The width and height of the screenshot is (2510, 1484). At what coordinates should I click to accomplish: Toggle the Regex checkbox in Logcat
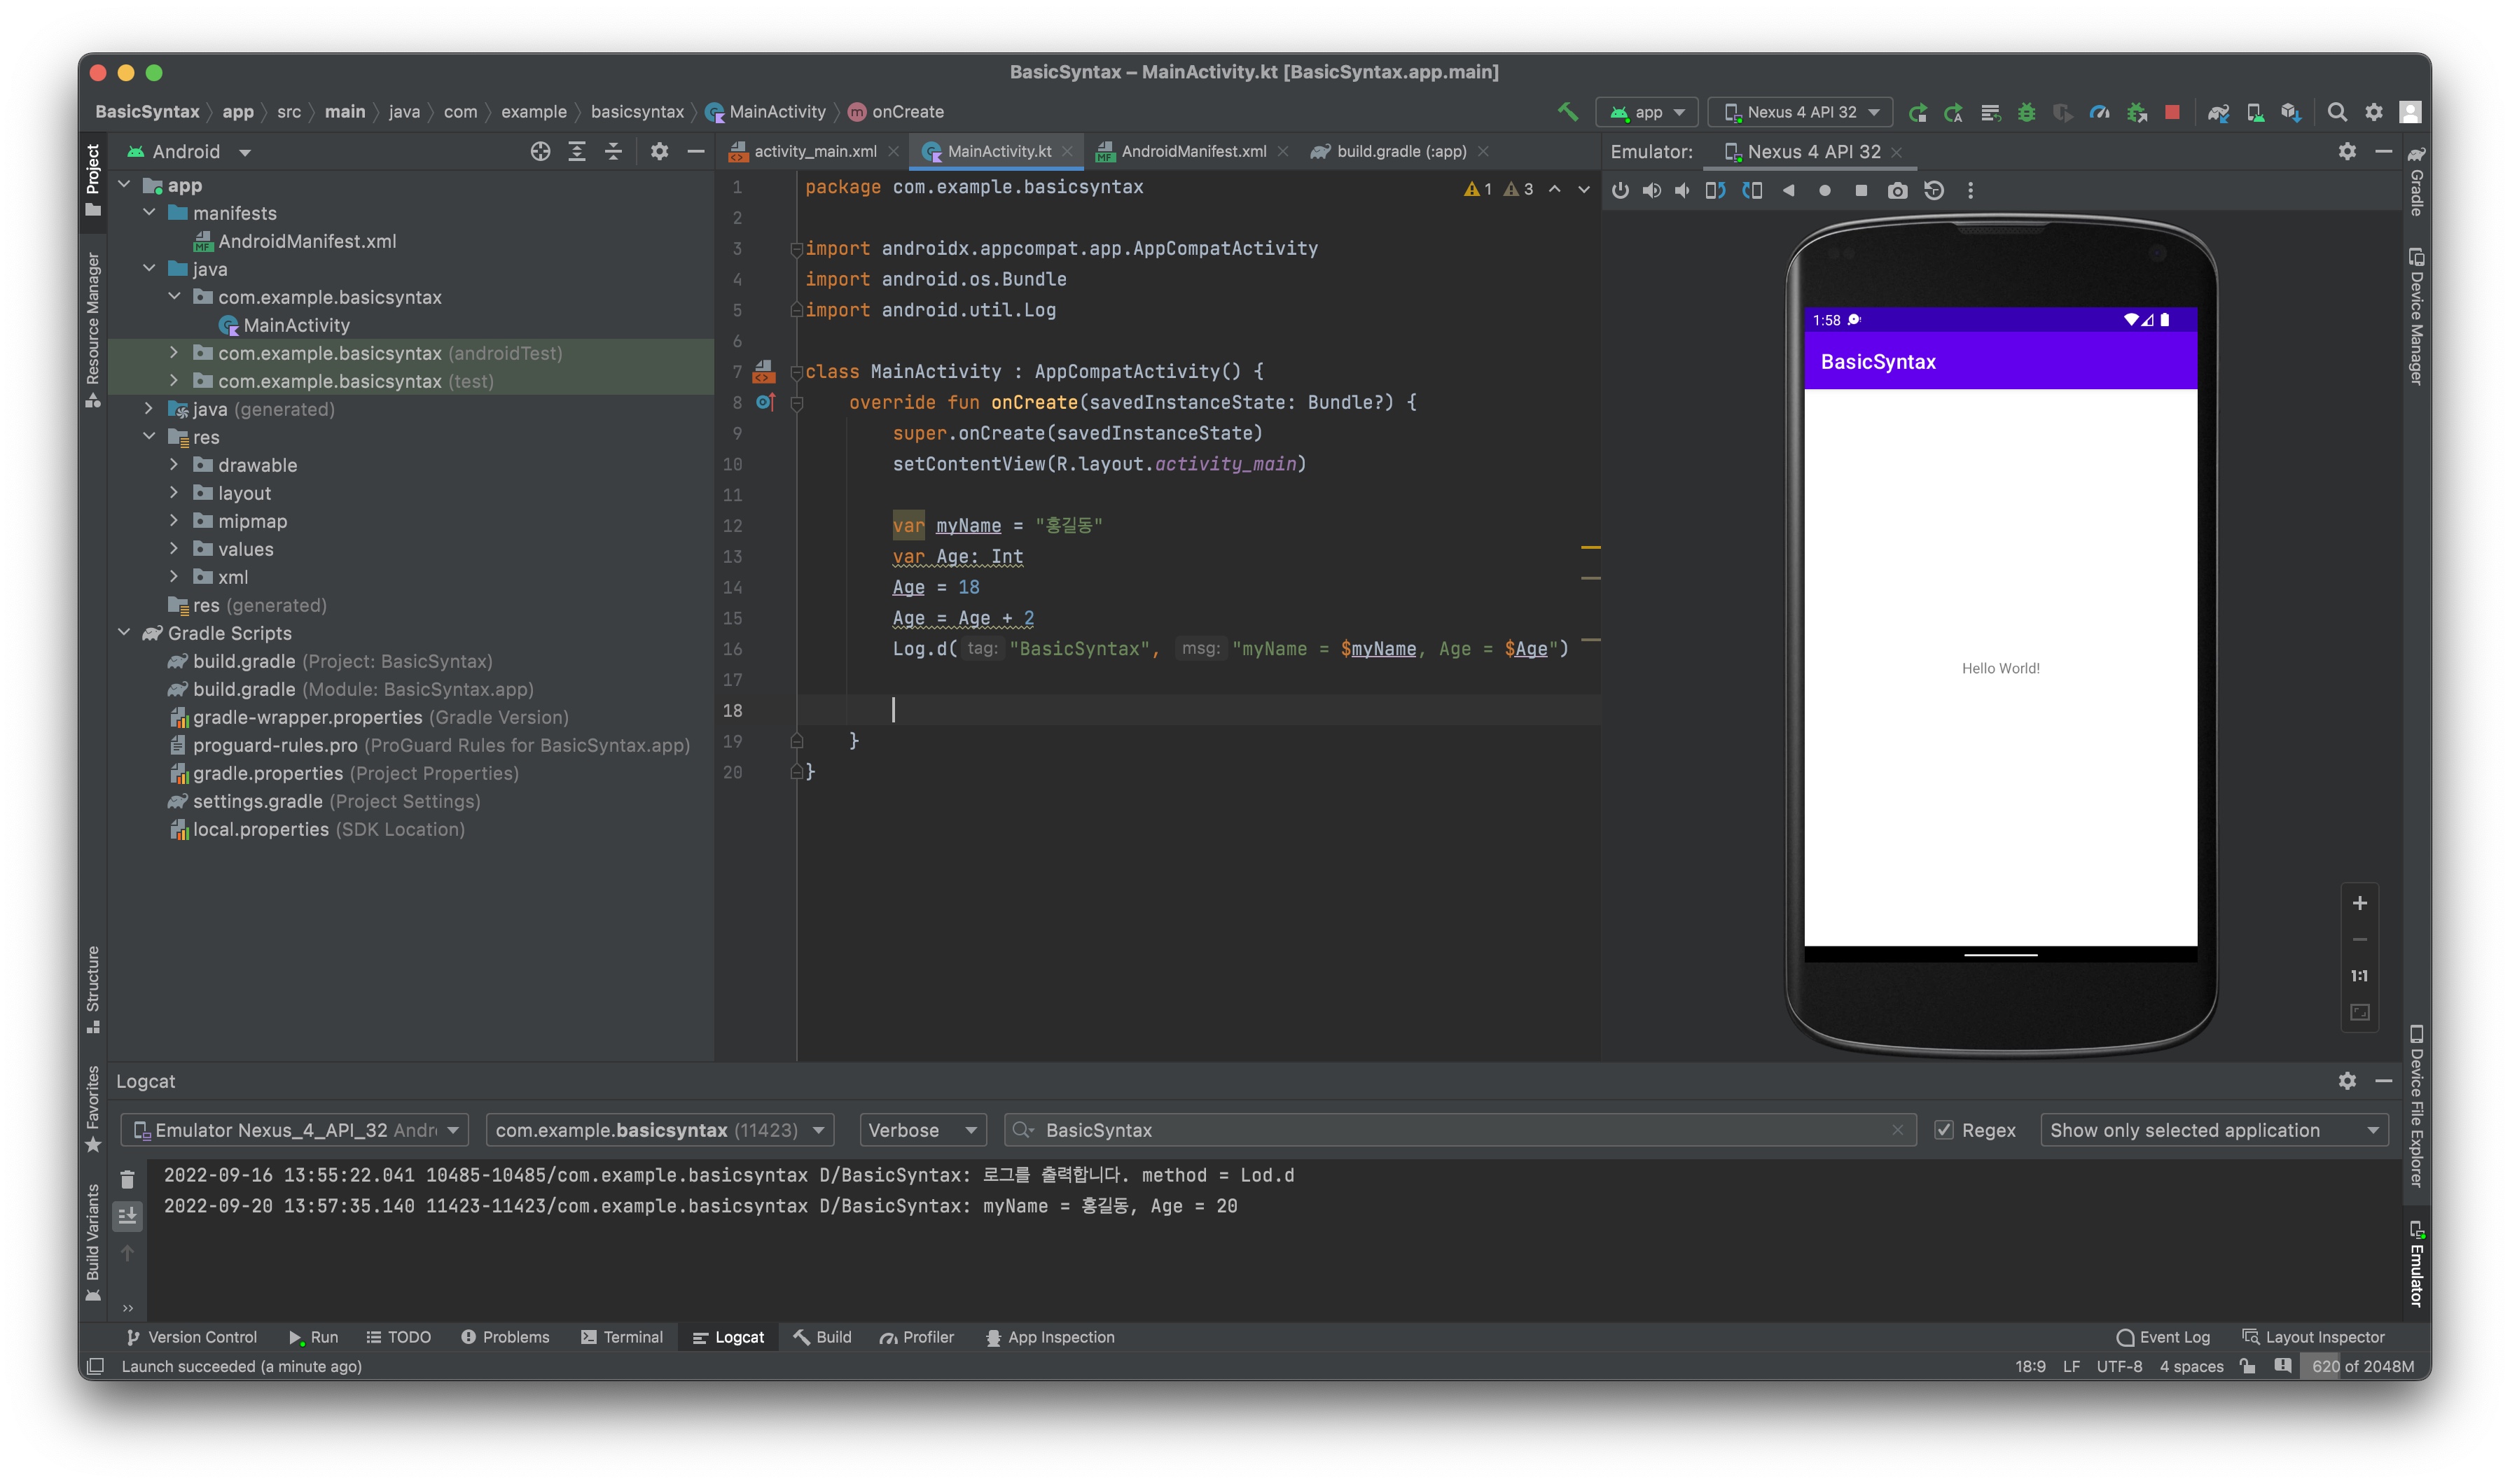tap(1943, 1130)
